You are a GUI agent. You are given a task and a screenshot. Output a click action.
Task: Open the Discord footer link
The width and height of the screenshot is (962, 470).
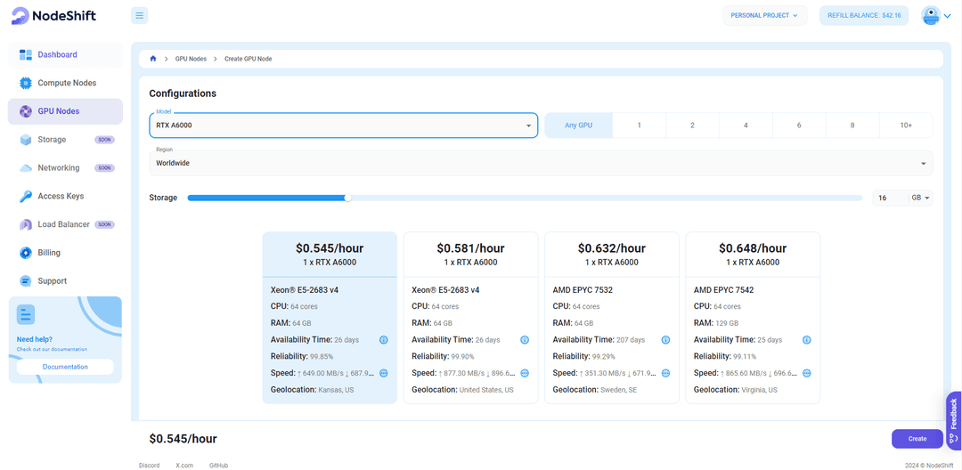coord(149,466)
